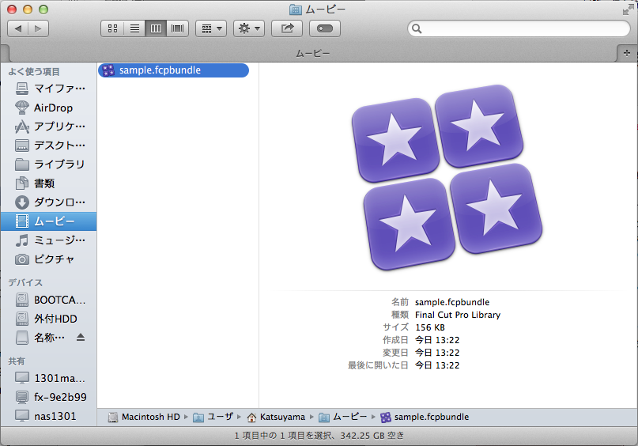Switch to Cover Flow view
This screenshot has height=446, width=638.
coord(178,28)
